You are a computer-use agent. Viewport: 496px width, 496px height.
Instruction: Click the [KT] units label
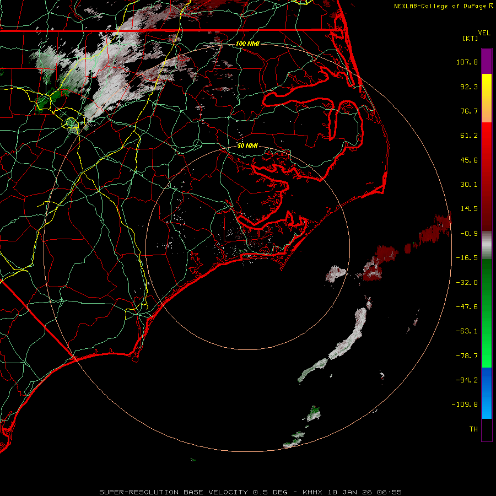click(x=471, y=38)
